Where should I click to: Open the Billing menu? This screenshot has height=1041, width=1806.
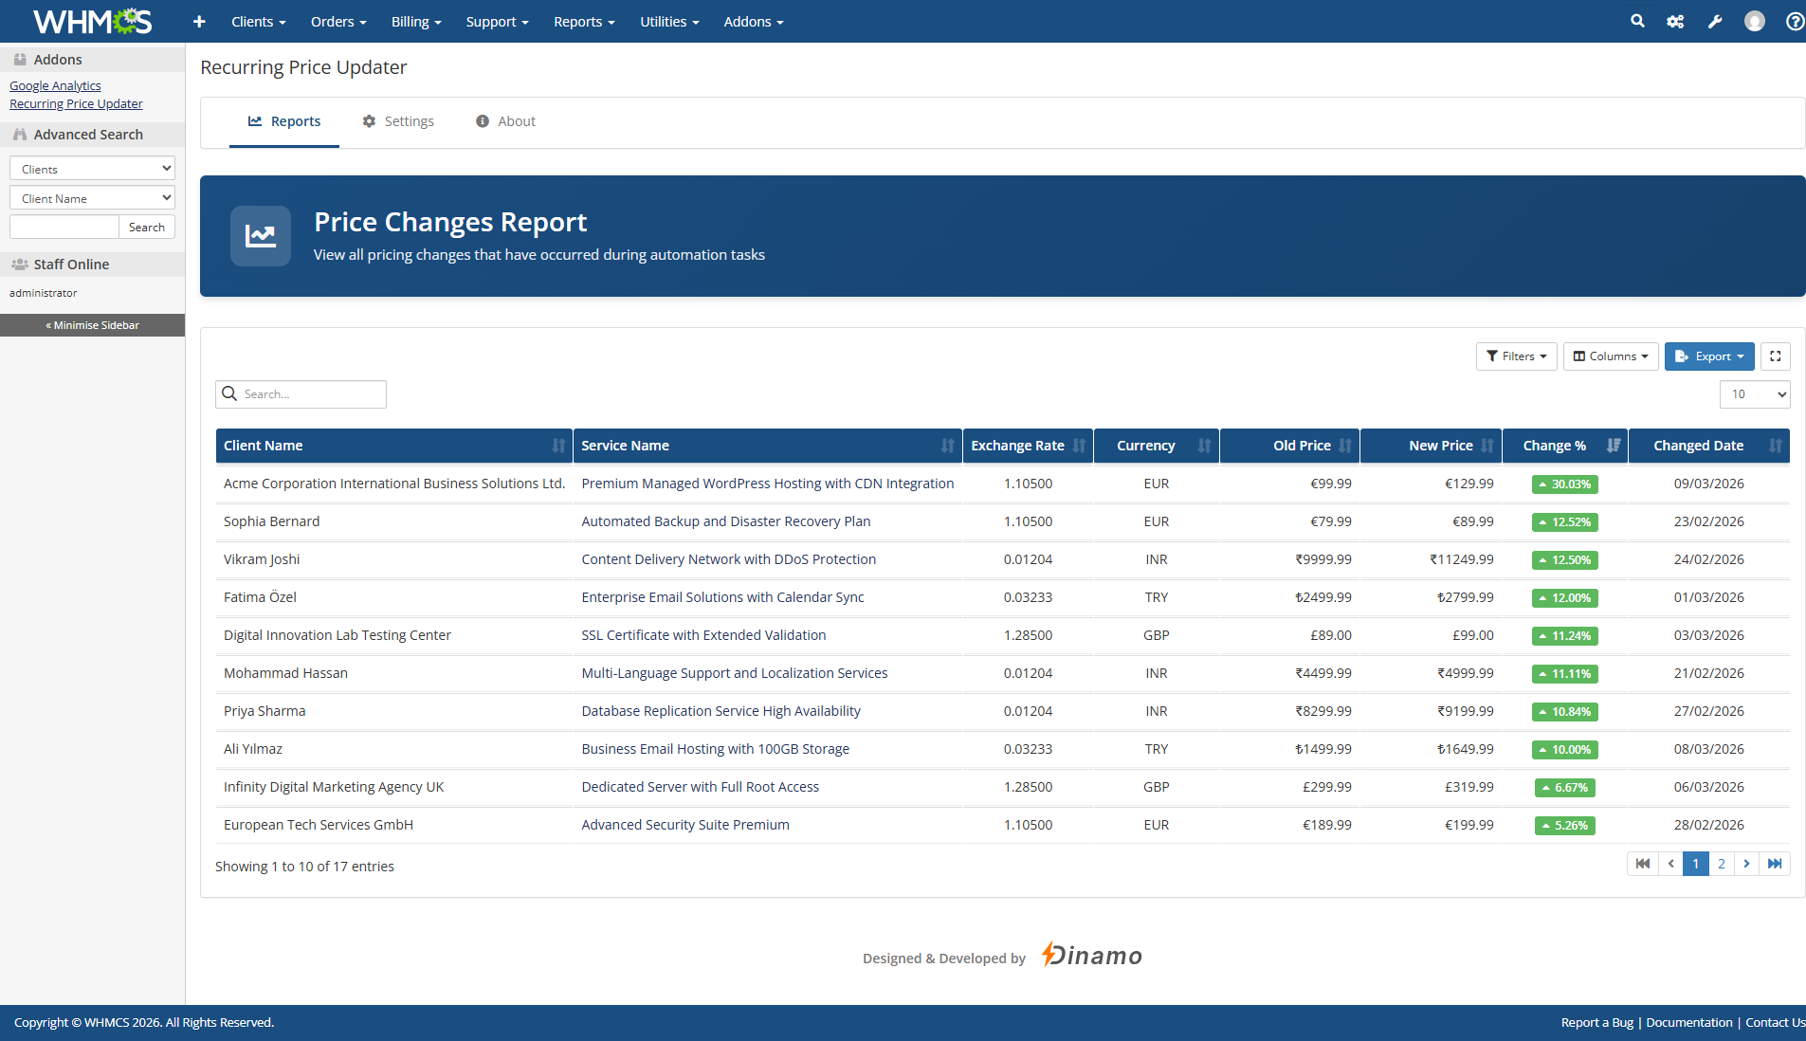[x=416, y=21]
